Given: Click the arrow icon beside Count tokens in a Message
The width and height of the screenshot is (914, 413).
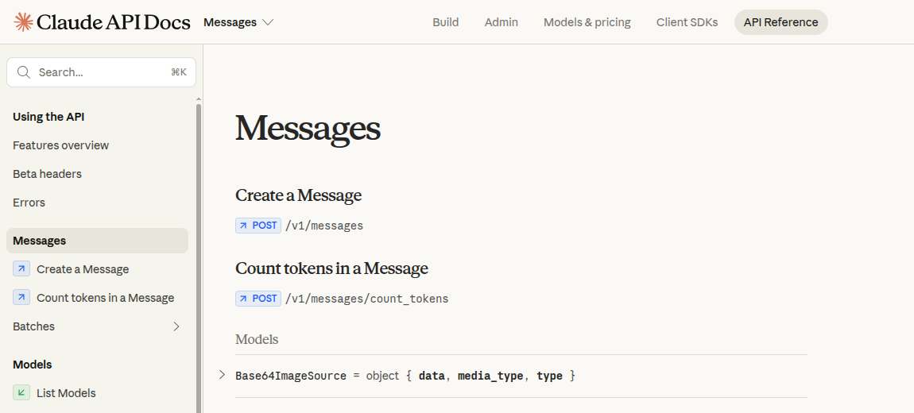Looking at the screenshot, I should [21, 297].
